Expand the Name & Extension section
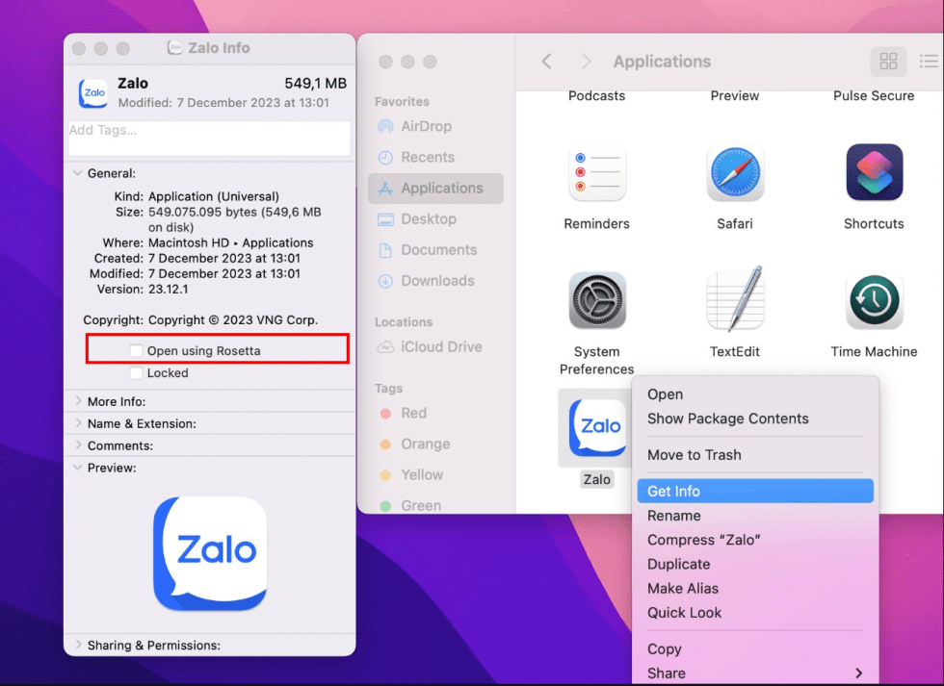This screenshot has width=944, height=686. click(77, 423)
